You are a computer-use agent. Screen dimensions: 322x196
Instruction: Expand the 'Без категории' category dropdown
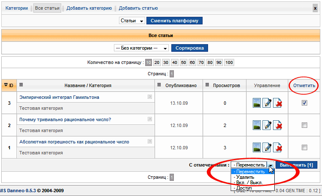pos(141,48)
